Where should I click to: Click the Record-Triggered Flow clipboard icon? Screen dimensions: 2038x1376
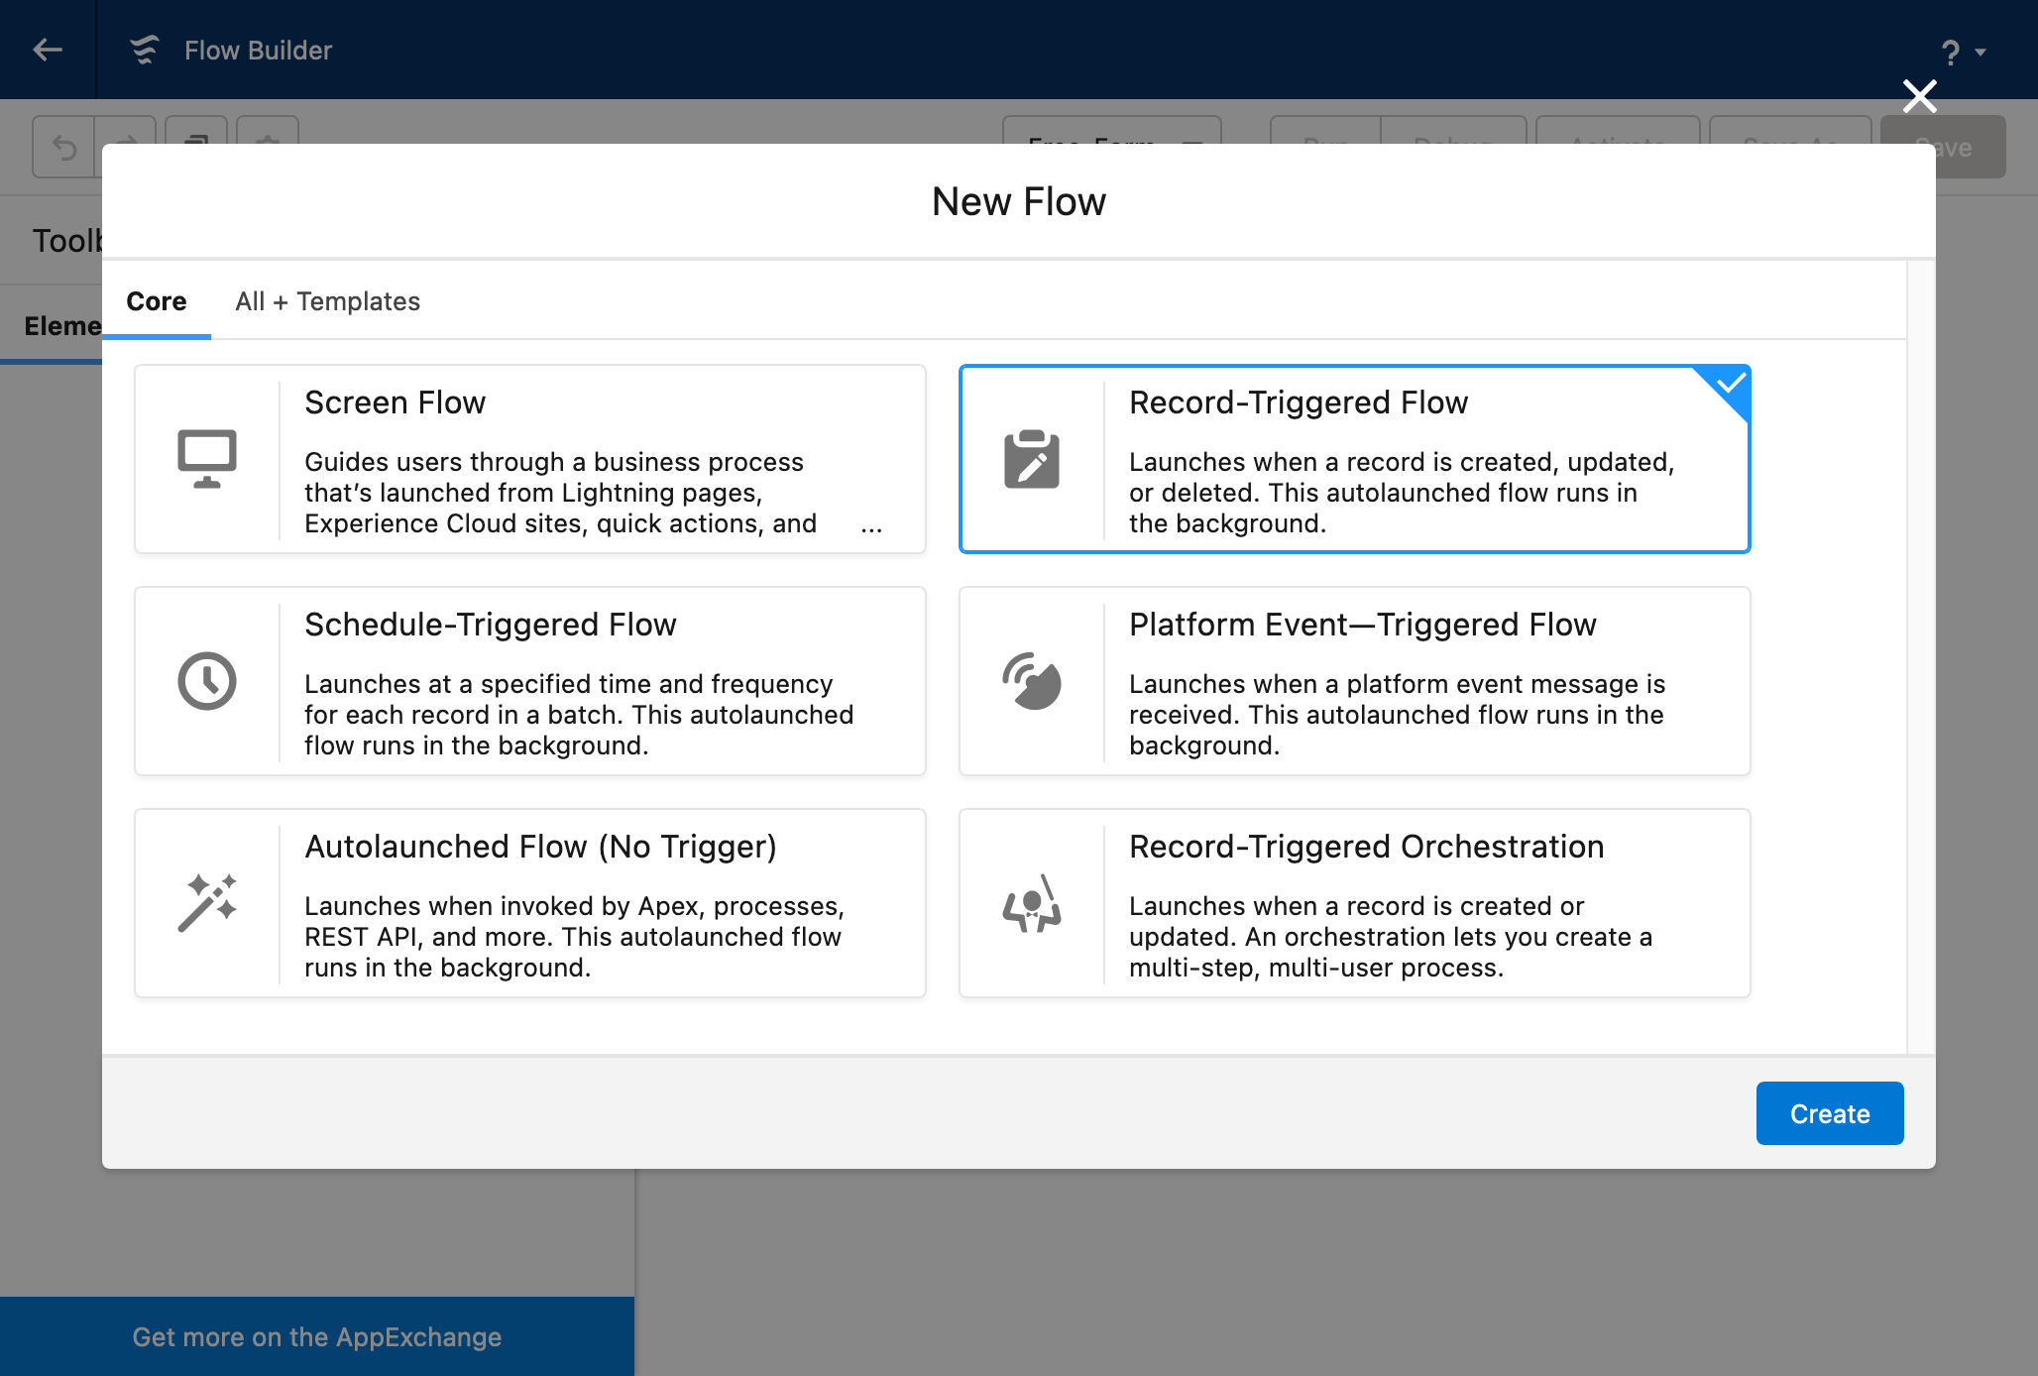point(1031,459)
